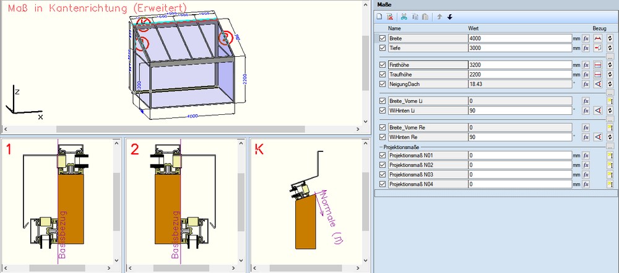
Task: Click the angle reference icon for NeigungDach
Action: point(598,84)
